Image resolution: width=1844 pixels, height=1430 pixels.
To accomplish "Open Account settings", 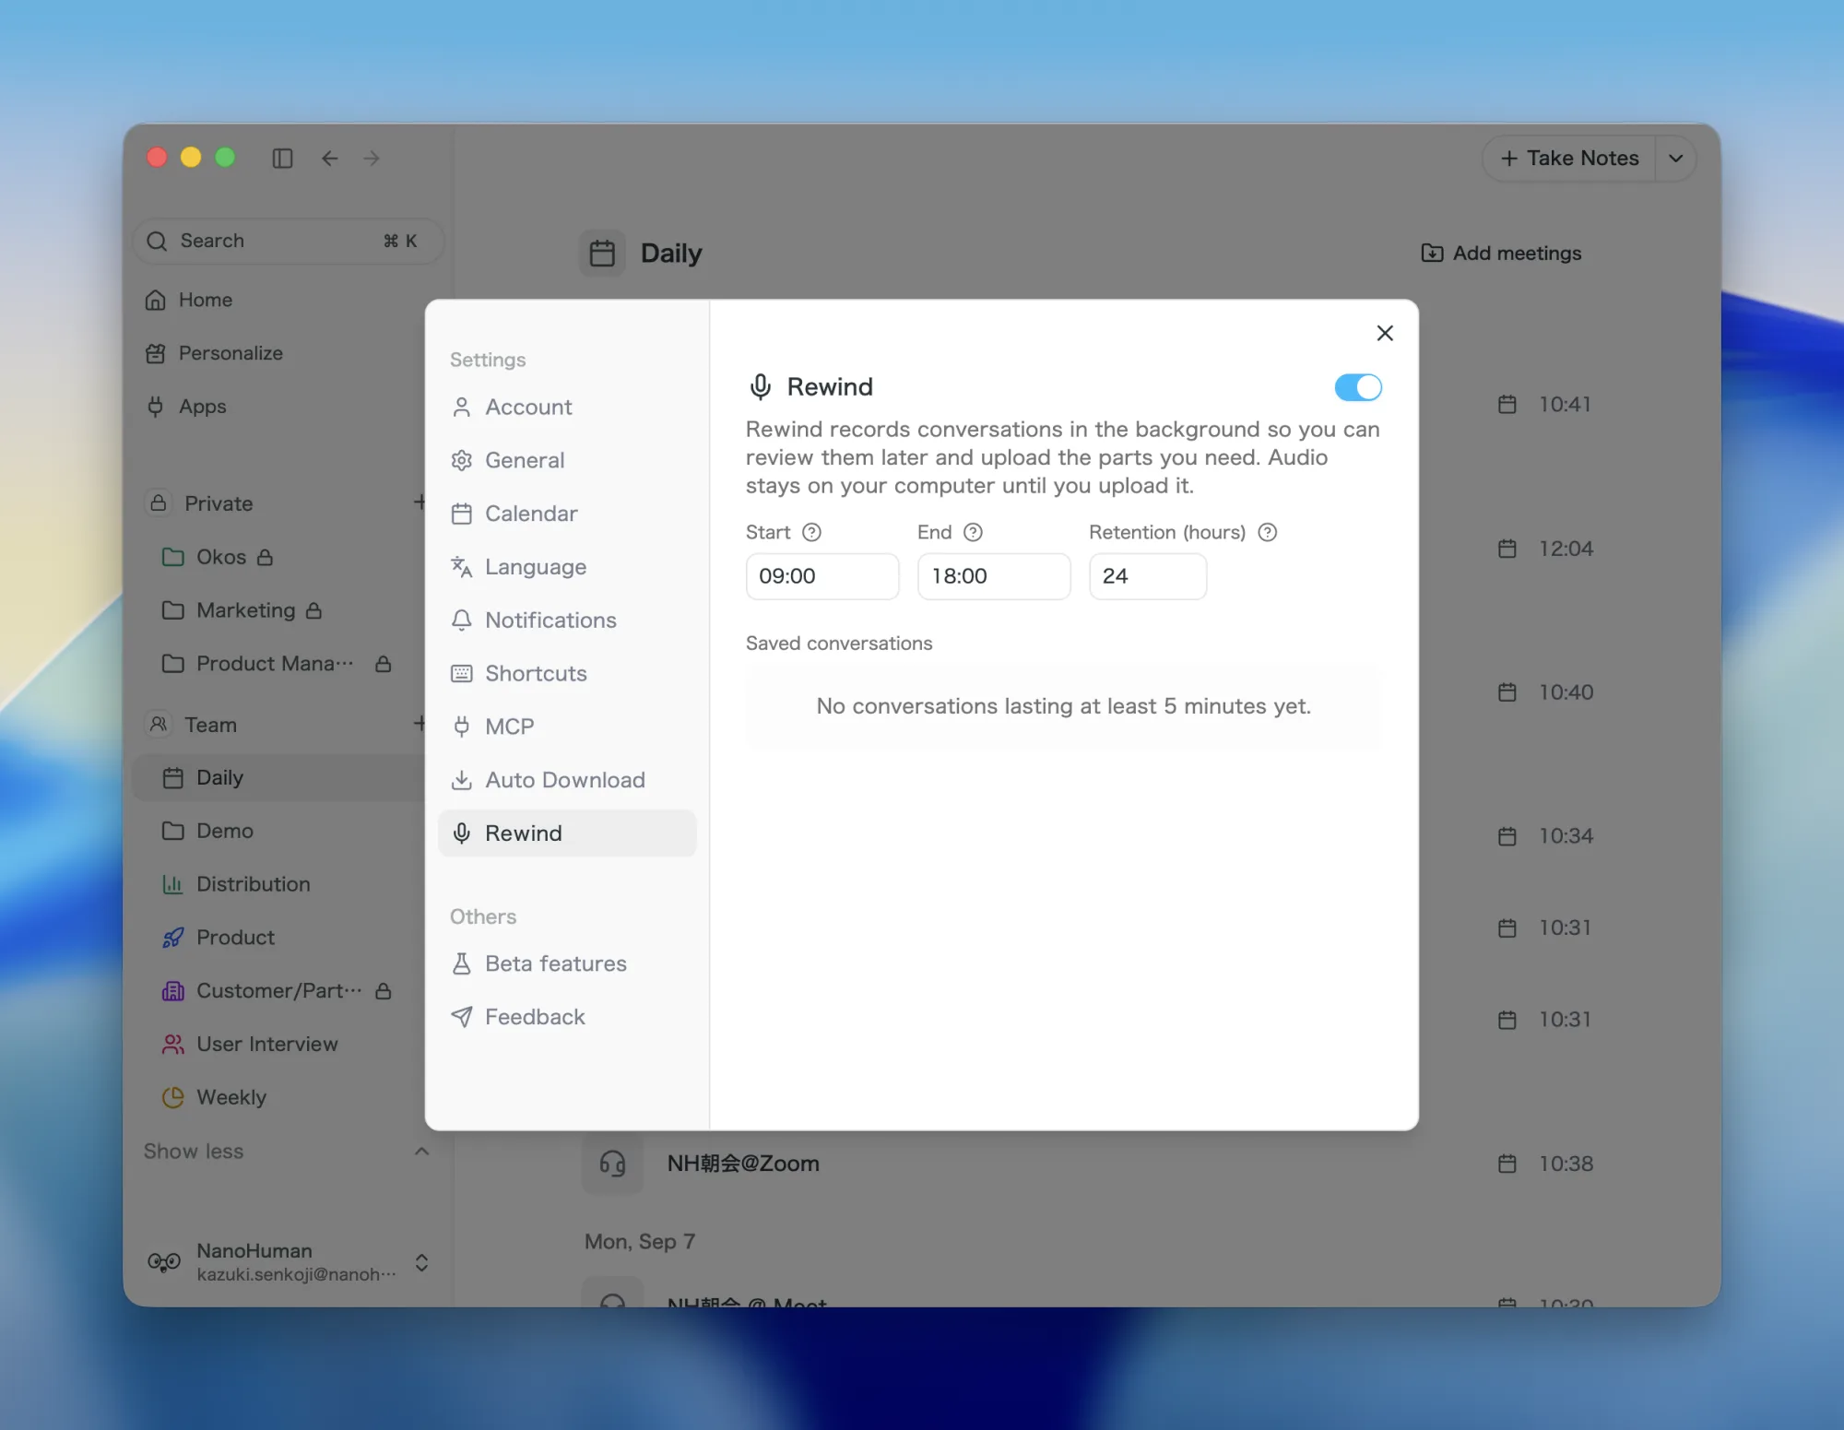I will [x=566, y=407].
